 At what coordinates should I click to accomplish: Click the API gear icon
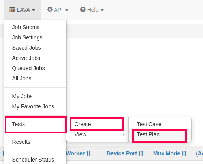50,9
